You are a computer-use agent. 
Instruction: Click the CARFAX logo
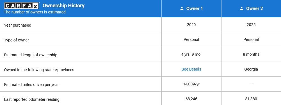(x=22, y=6)
